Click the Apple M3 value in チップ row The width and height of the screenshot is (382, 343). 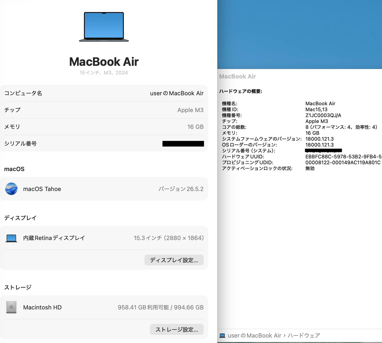pyautogui.click(x=190, y=110)
